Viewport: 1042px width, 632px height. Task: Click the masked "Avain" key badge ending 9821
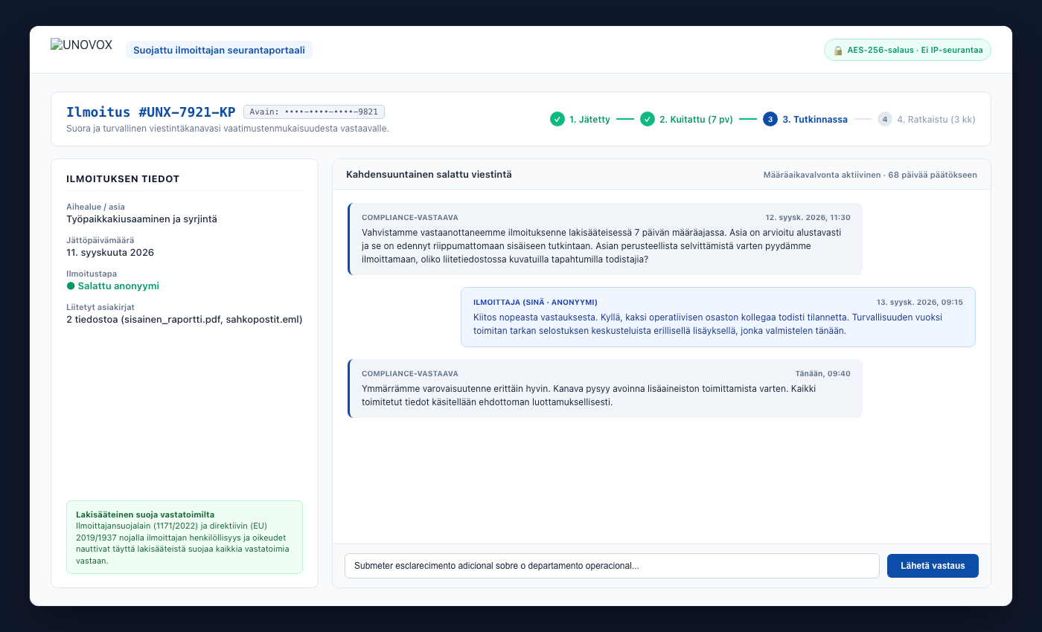click(314, 112)
